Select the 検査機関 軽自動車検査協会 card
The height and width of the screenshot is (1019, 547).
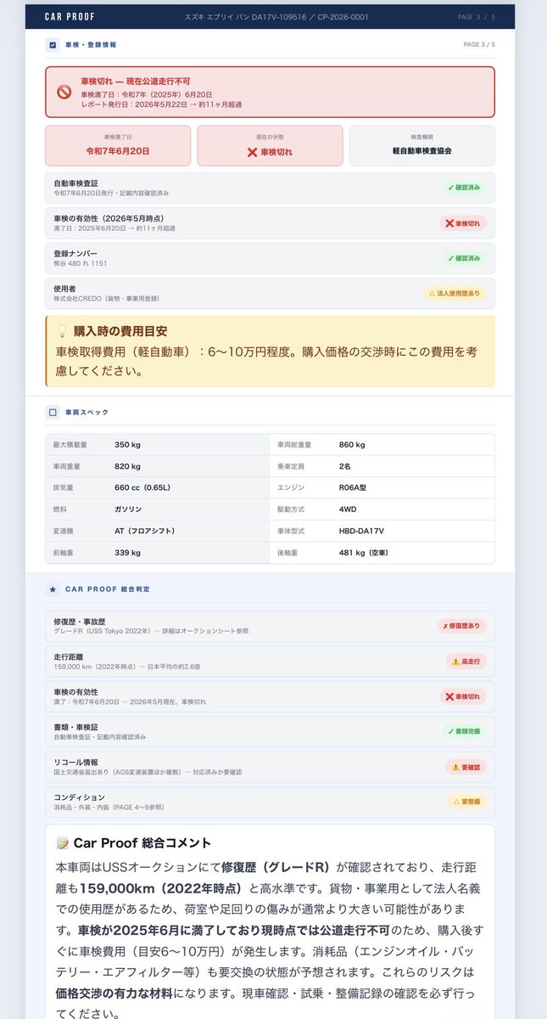(x=421, y=145)
